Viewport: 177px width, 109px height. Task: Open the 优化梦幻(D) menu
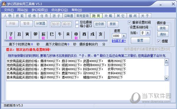(60, 10)
